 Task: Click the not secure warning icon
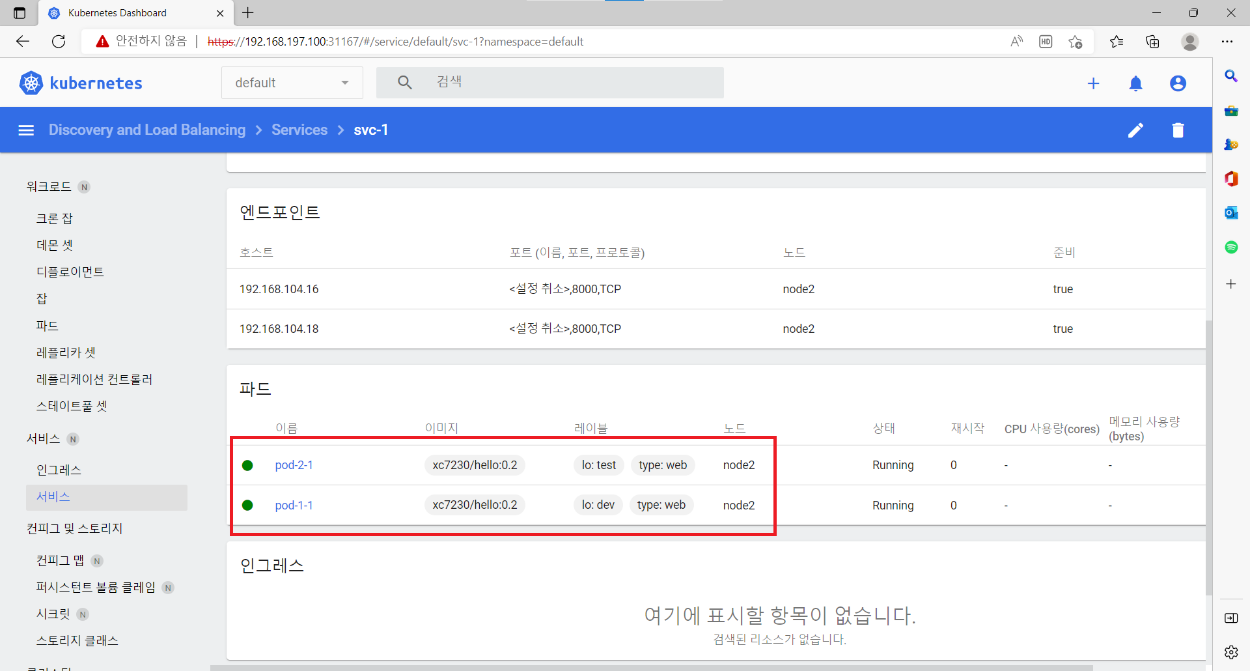(102, 42)
